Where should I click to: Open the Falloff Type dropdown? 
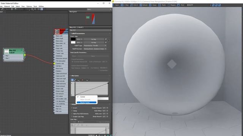pyautogui.click(x=95, y=46)
